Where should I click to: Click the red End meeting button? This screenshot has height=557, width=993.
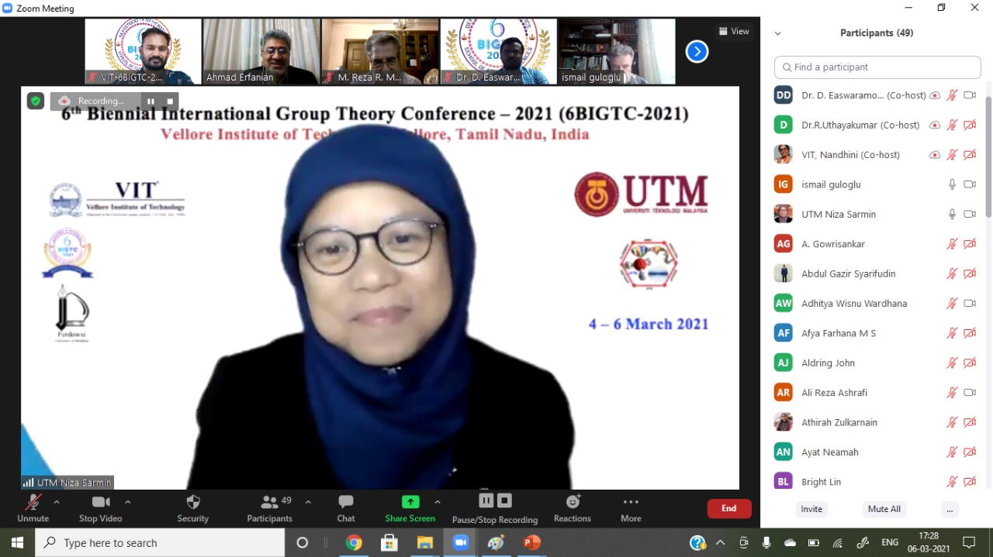pos(729,508)
